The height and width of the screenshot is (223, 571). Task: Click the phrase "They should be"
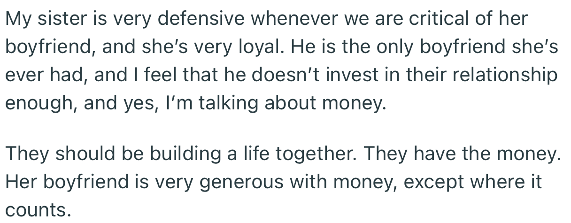(67, 154)
